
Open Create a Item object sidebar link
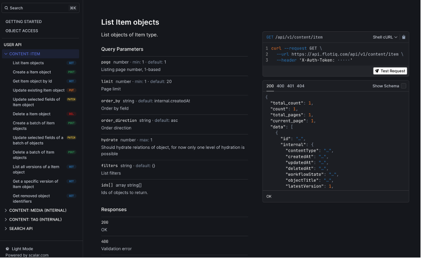32,72
